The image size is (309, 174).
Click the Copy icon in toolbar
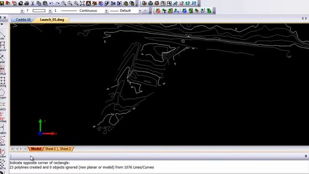pyautogui.click(x=39, y=3)
